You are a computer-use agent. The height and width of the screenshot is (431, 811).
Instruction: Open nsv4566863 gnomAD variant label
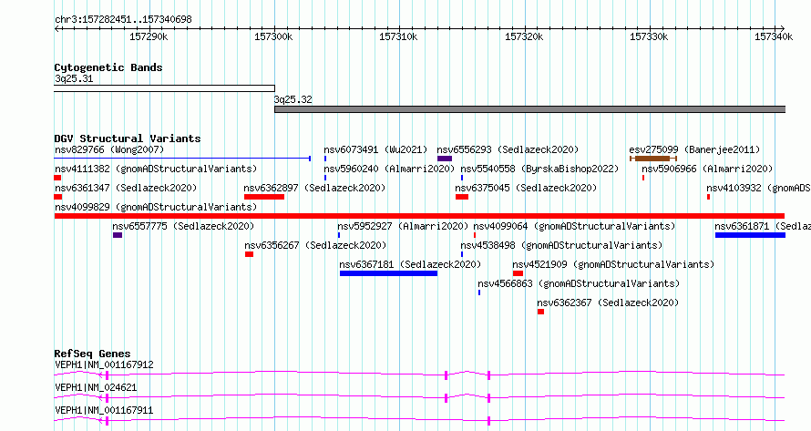pos(579,283)
